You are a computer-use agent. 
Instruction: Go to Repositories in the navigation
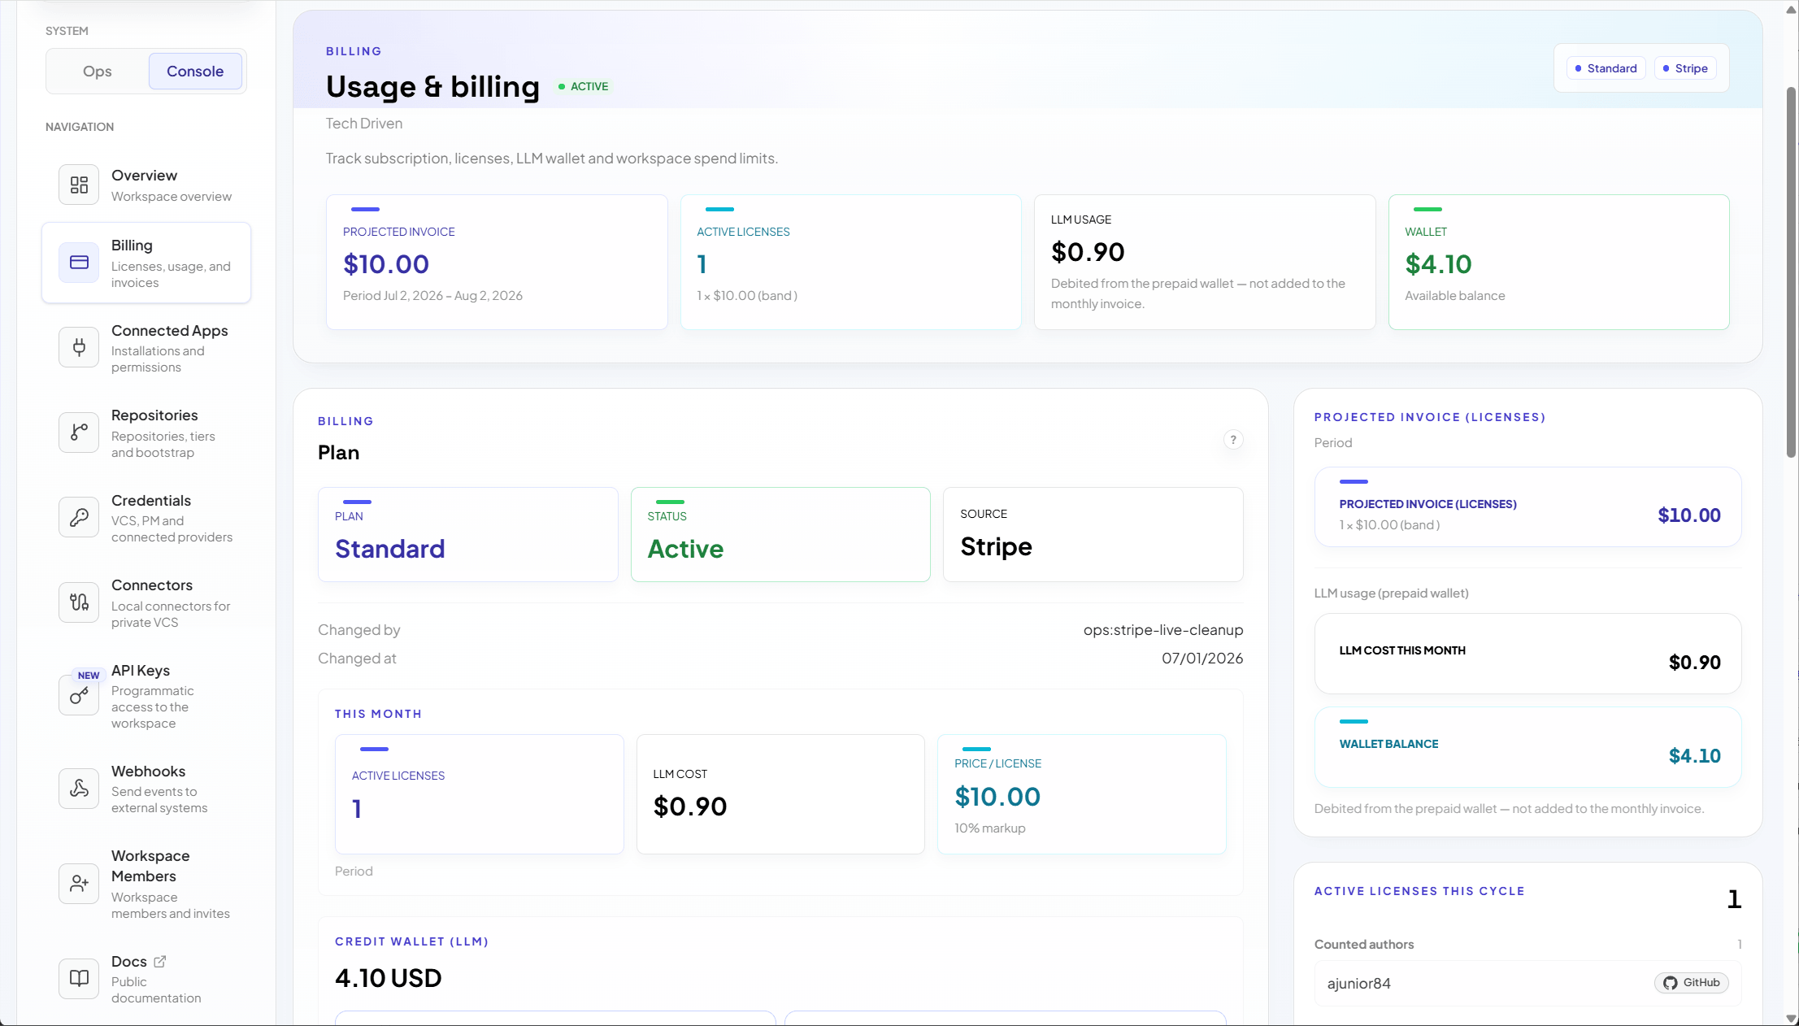click(x=146, y=433)
